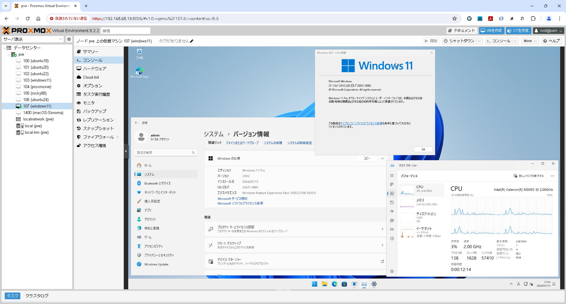Collapse the pve node in the tree

9,54
